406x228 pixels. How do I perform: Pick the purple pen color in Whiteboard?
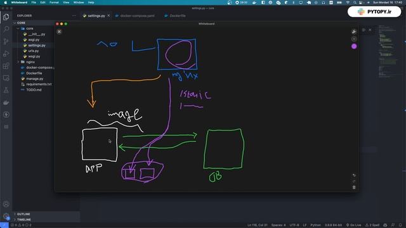pos(354,46)
